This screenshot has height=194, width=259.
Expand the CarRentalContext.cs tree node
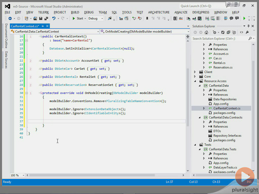pos(204,108)
